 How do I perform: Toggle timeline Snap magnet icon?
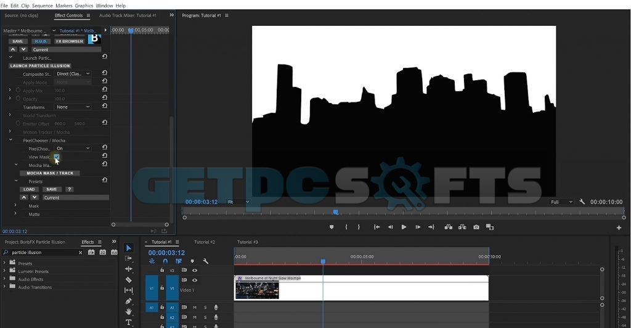165,261
